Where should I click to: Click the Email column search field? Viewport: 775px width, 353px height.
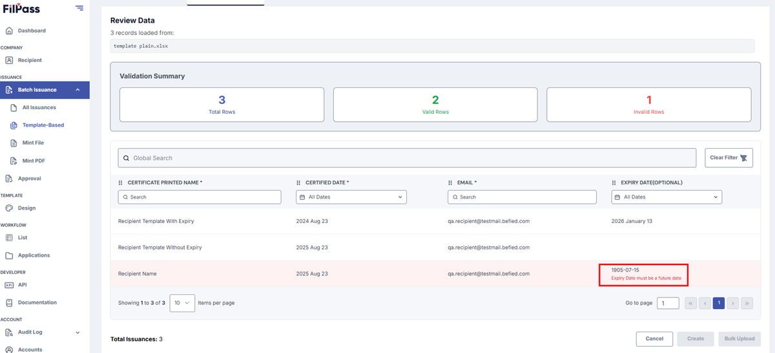(522, 197)
